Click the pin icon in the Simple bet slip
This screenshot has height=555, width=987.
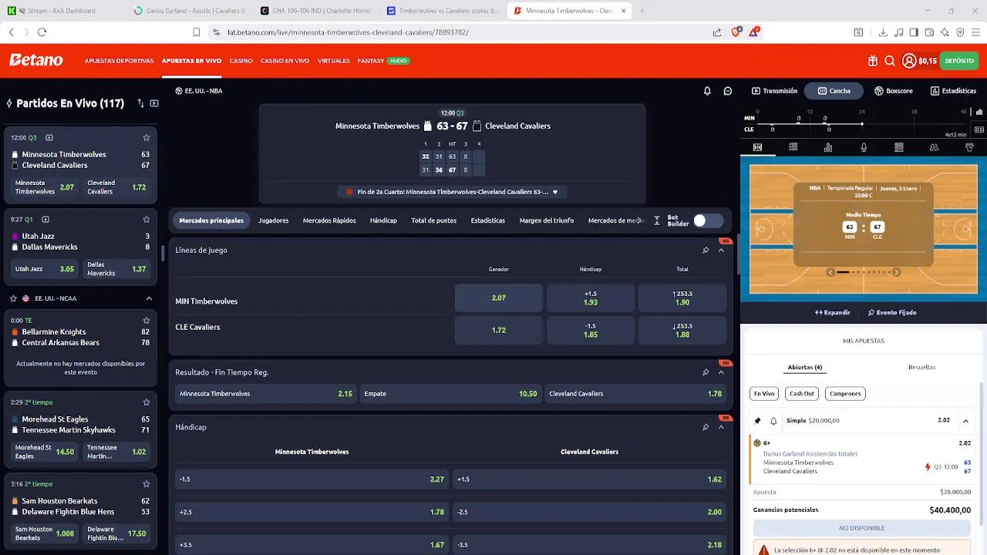(757, 421)
